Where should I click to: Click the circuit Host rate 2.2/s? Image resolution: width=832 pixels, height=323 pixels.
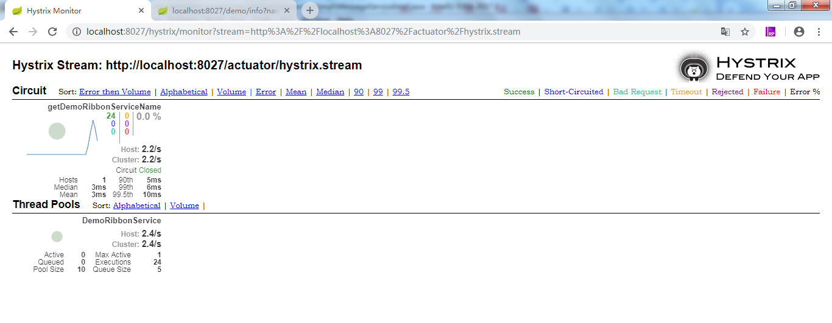click(x=151, y=149)
